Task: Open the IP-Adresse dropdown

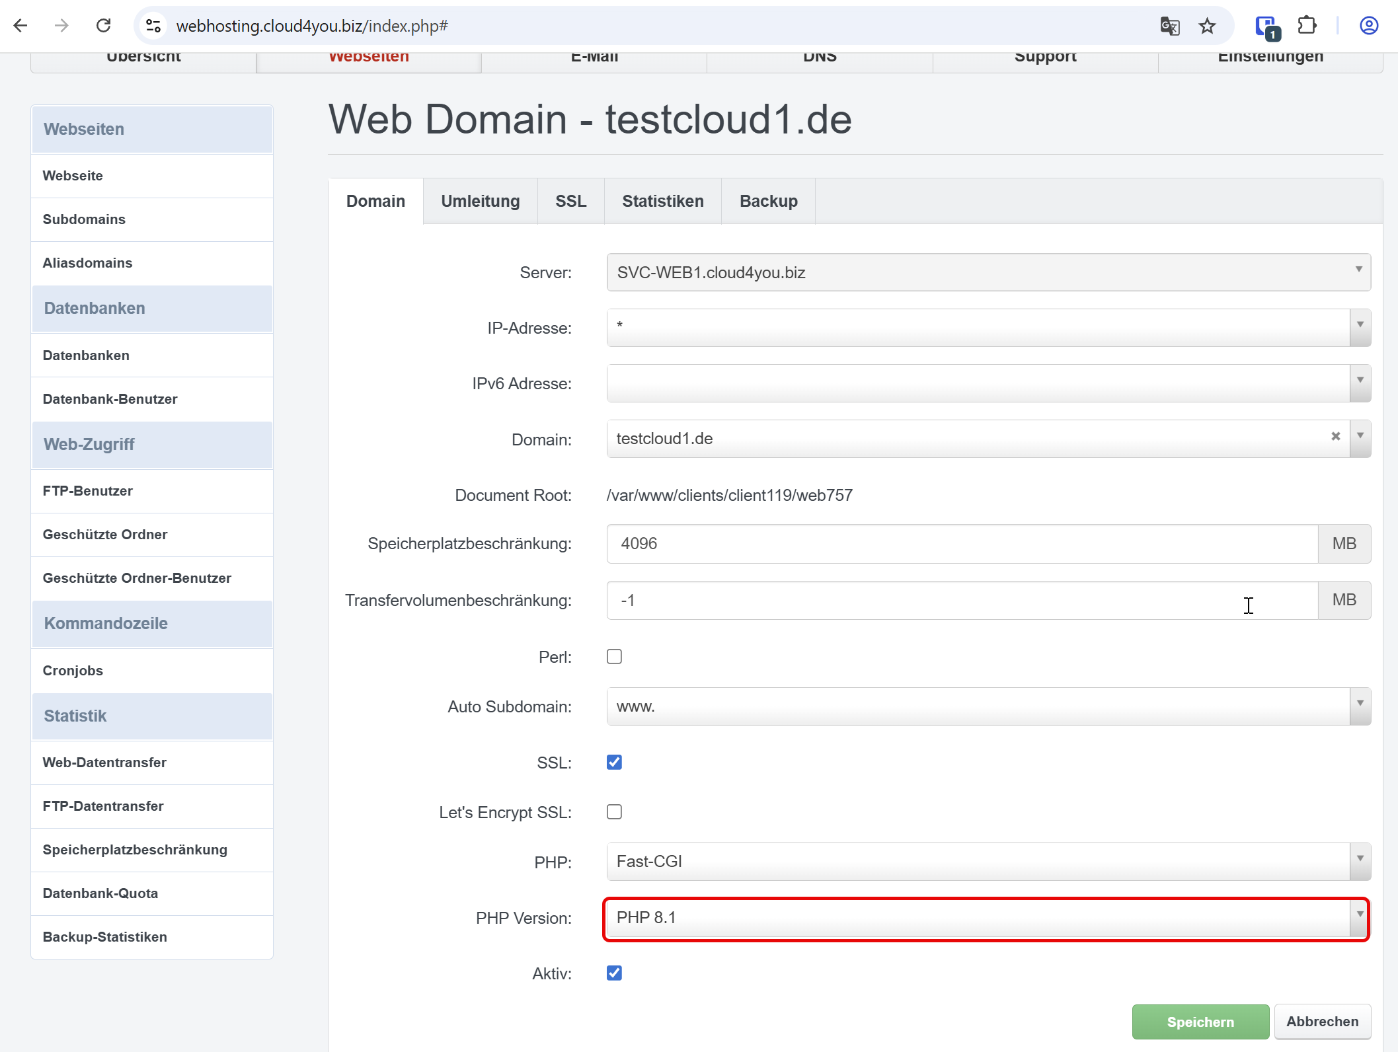Action: pyautogui.click(x=988, y=328)
